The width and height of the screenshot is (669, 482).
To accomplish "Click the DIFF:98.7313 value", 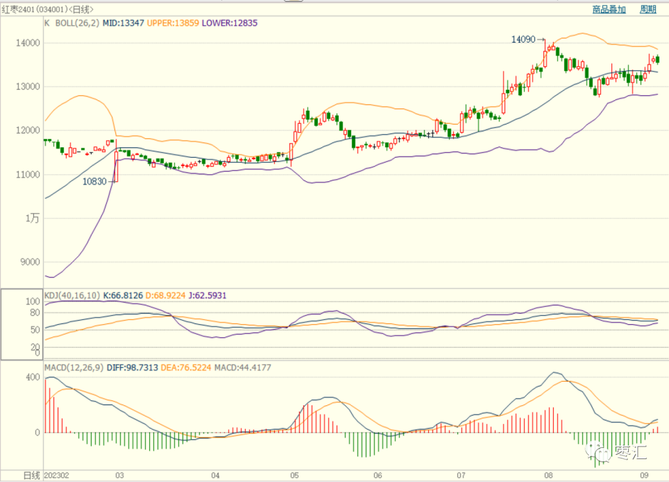I will tap(133, 368).
